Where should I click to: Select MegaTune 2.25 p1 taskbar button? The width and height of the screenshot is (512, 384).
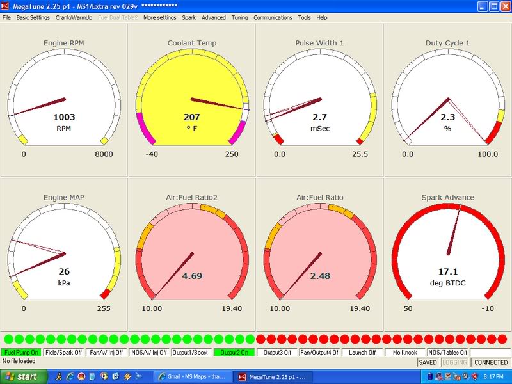[x=273, y=376]
